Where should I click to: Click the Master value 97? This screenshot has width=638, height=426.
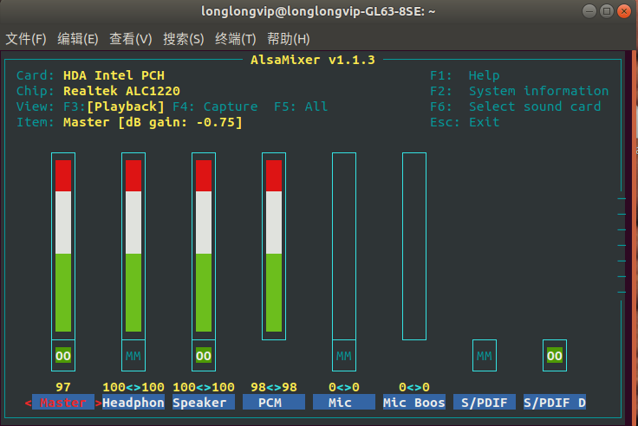click(x=63, y=387)
